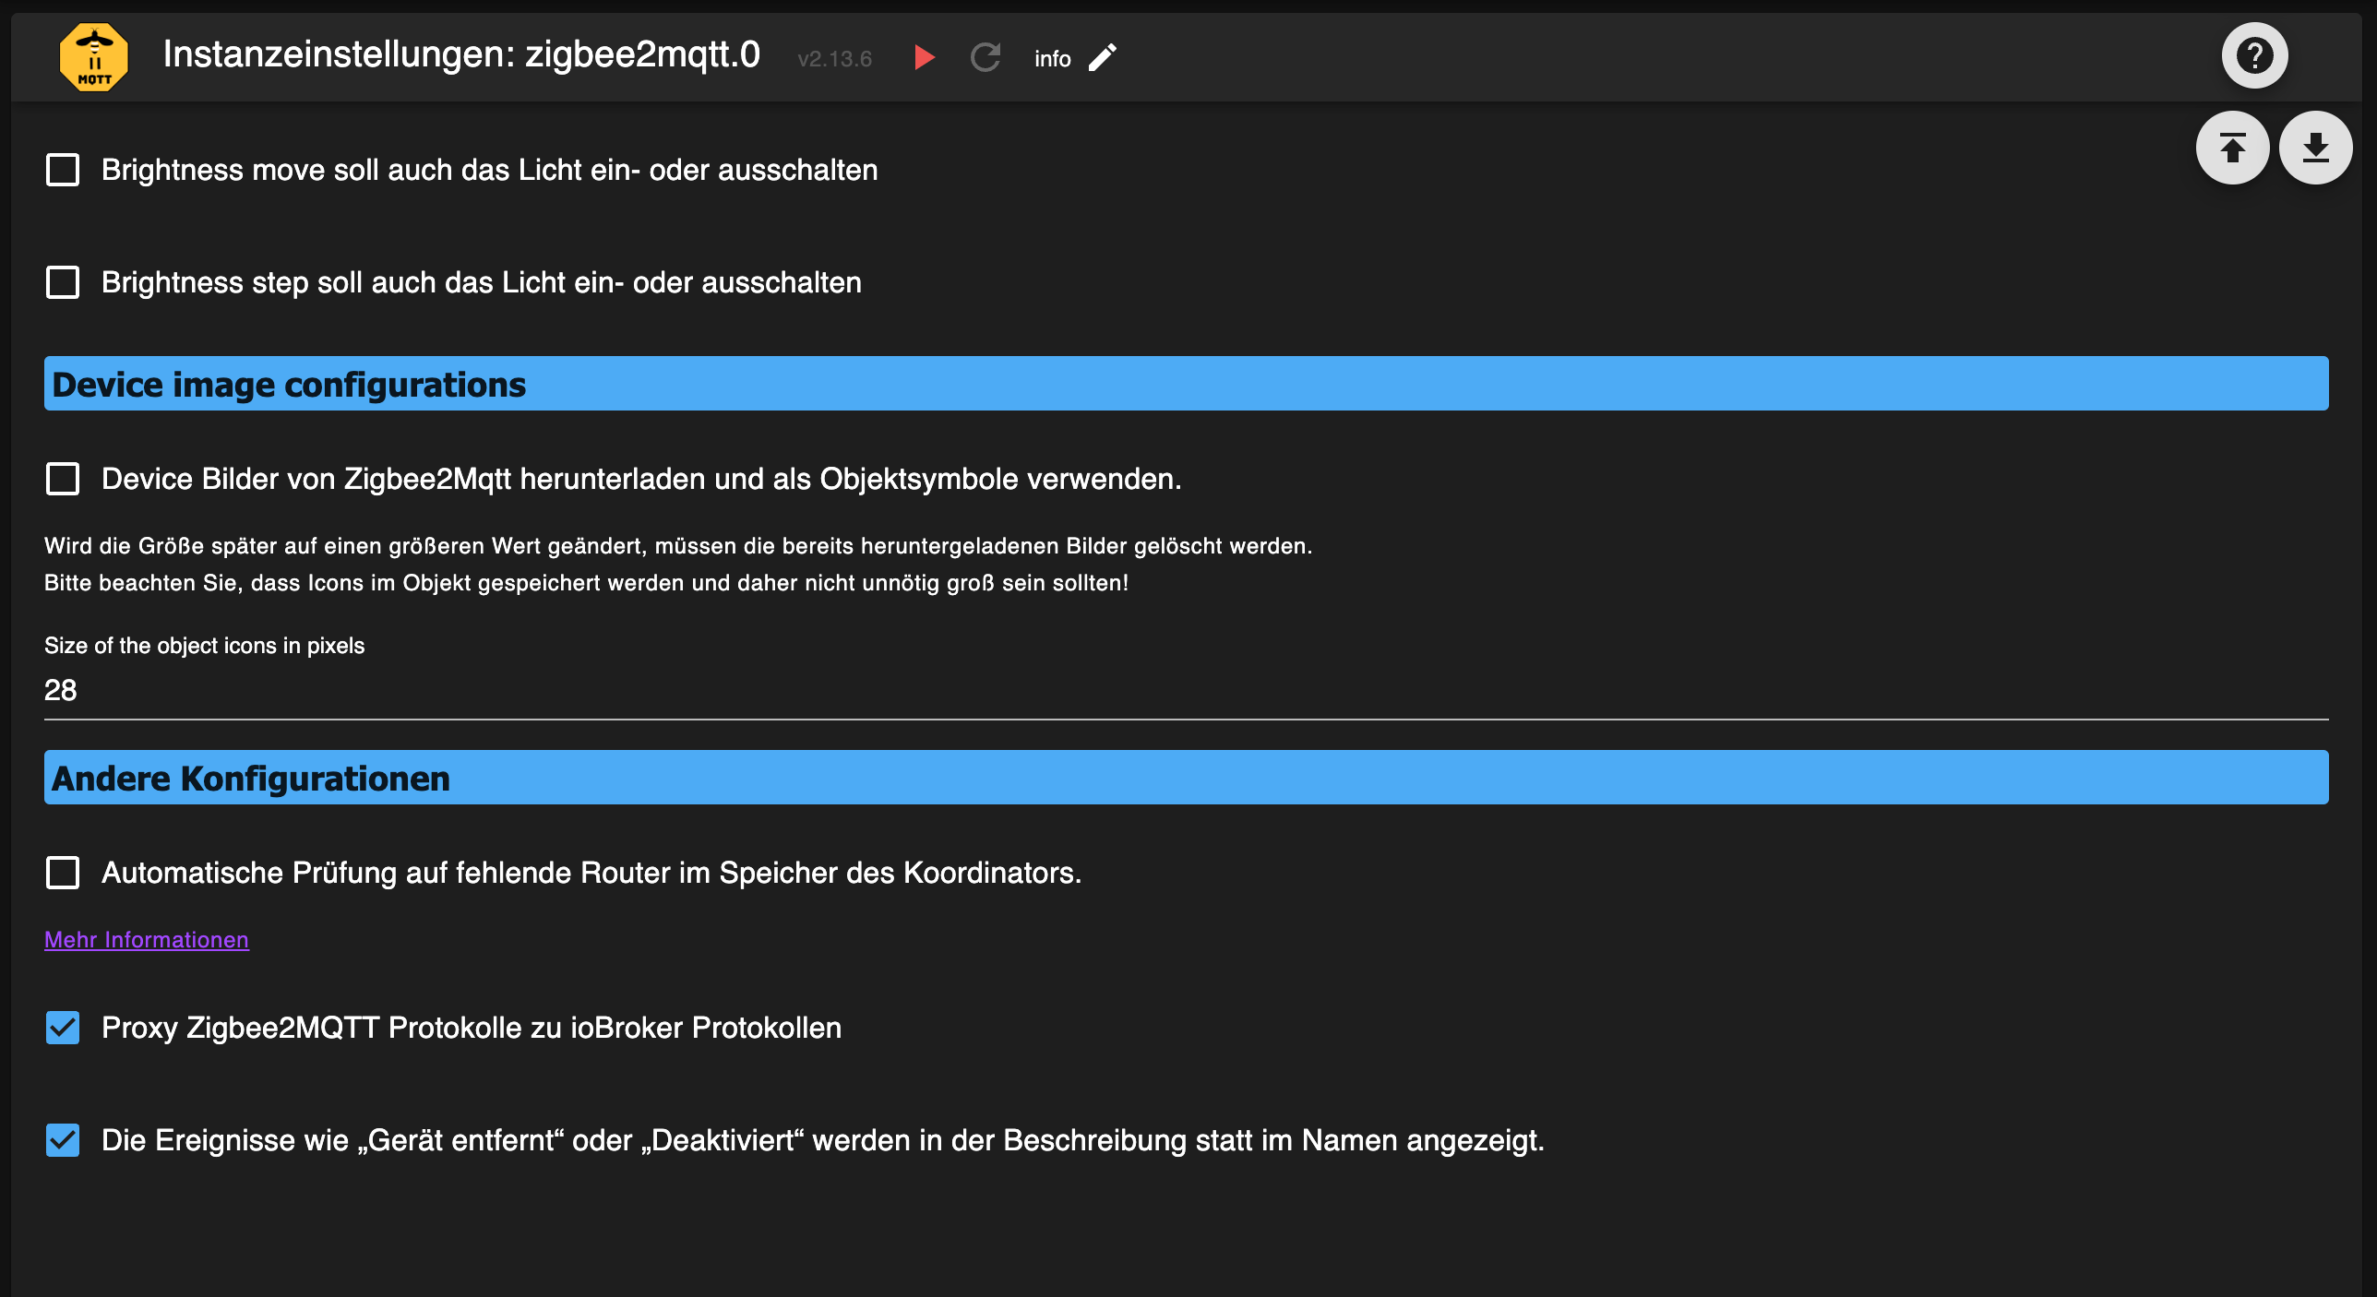Open help with the question mark icon

[x=2253, y=55]
